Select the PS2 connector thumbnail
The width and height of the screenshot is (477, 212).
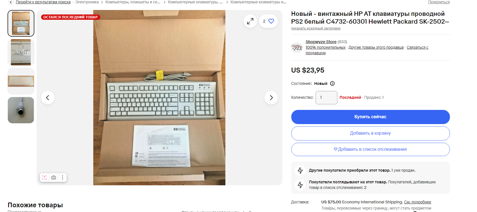[x=21, y=110]
